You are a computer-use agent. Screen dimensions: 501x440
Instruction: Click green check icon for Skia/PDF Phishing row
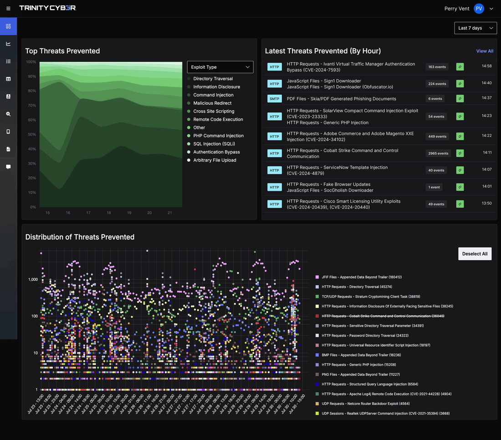[460, 99]
